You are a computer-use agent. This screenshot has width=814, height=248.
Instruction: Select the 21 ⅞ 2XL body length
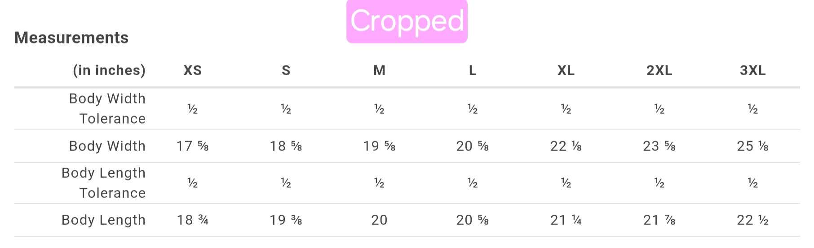pos(659,220)
